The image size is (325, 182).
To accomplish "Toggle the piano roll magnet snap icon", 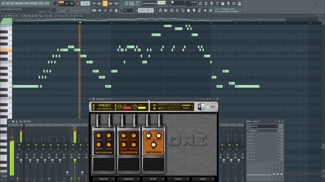I will [10, 16].
